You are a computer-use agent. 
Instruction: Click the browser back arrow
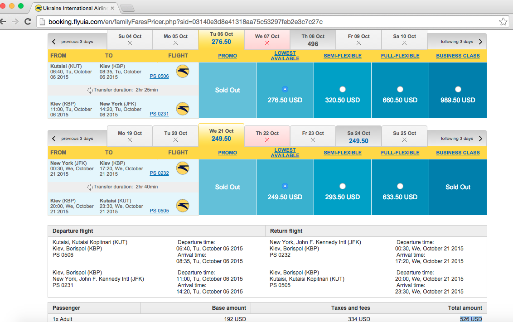coord(4,21)
